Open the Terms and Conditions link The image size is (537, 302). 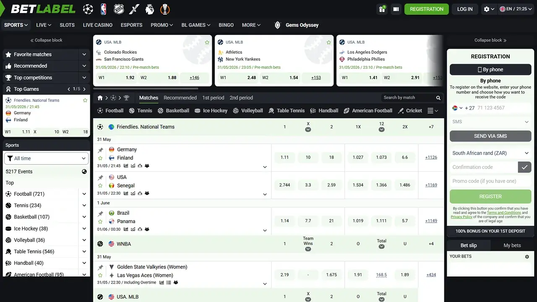504,213
